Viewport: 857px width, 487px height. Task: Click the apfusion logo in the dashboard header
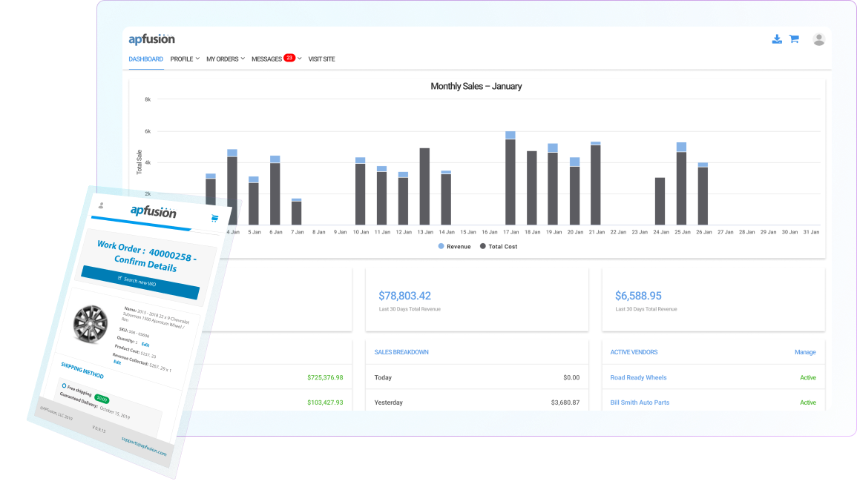(151, 39)
